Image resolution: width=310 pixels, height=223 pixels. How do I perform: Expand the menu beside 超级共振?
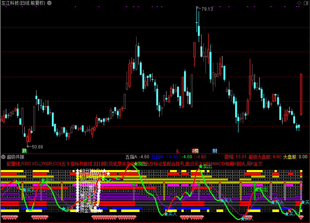pyautogui.click(x=3, y=157)
